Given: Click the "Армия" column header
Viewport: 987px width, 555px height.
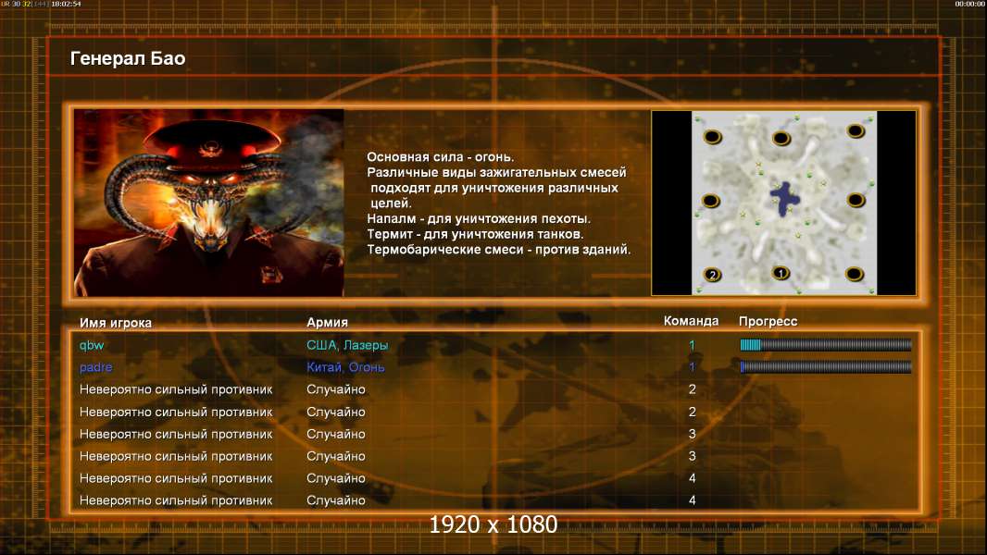Looking at the screenshot, I should click(x=328, y=322).
